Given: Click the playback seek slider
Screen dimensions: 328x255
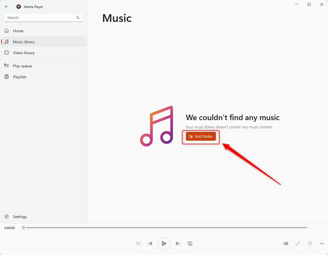Looking at the screenshot, I should click(164, 228).
